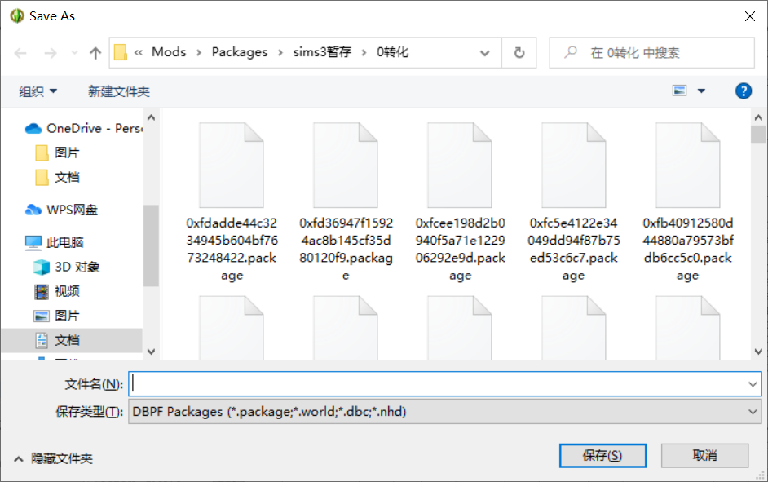The height and width of the screenshot is (482, 768).
Task: Click the file list scroll-up arrow
Action: [758, 117]
